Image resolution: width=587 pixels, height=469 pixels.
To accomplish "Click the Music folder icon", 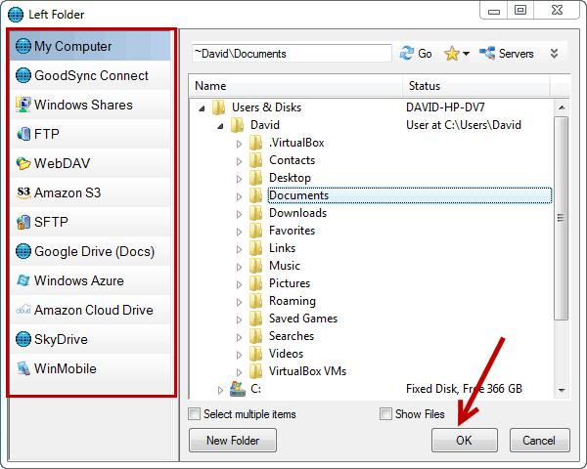I will 255,266.
